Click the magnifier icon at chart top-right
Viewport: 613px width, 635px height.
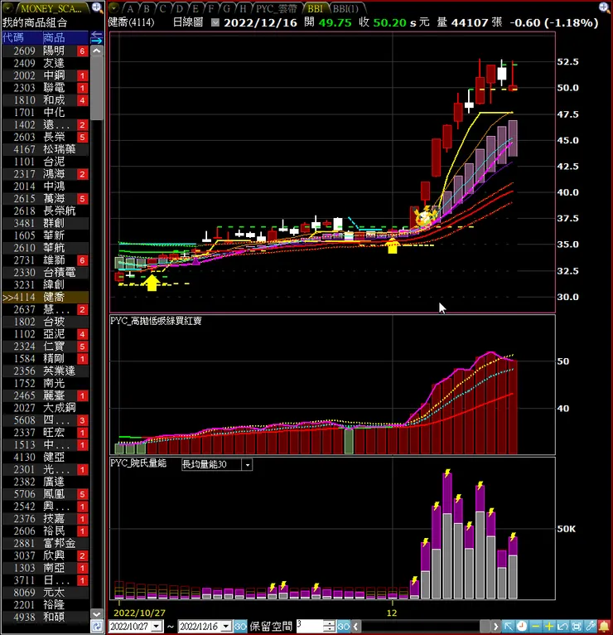tap(604, 7)
